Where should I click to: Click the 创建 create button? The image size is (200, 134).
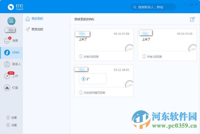[x=11, y=118]
